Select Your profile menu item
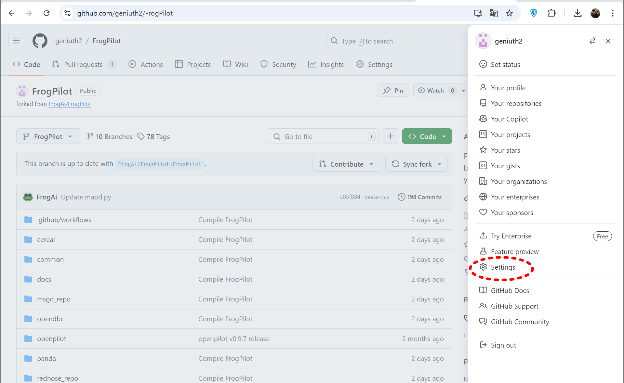This screenshot has height=383, width=624. pyautogui.click(x=545, y=88)
